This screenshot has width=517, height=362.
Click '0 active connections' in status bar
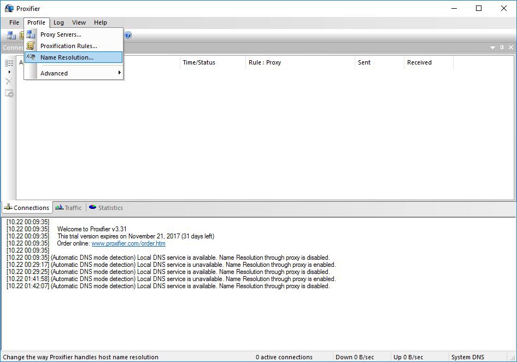click(x=284, y=357)
